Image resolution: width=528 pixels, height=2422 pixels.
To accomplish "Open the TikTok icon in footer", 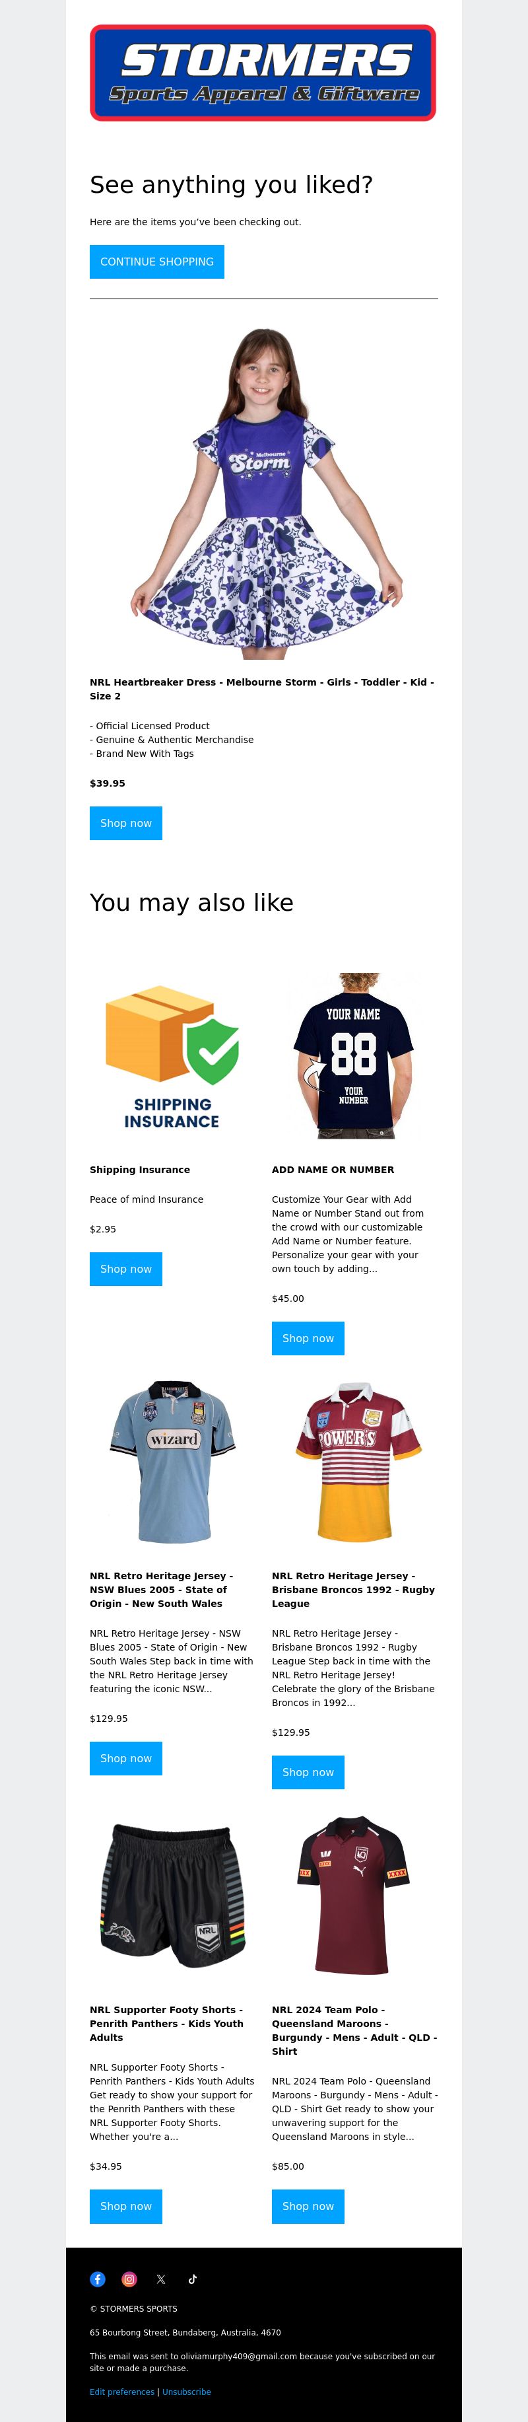I will click(x=193, y=2279).
